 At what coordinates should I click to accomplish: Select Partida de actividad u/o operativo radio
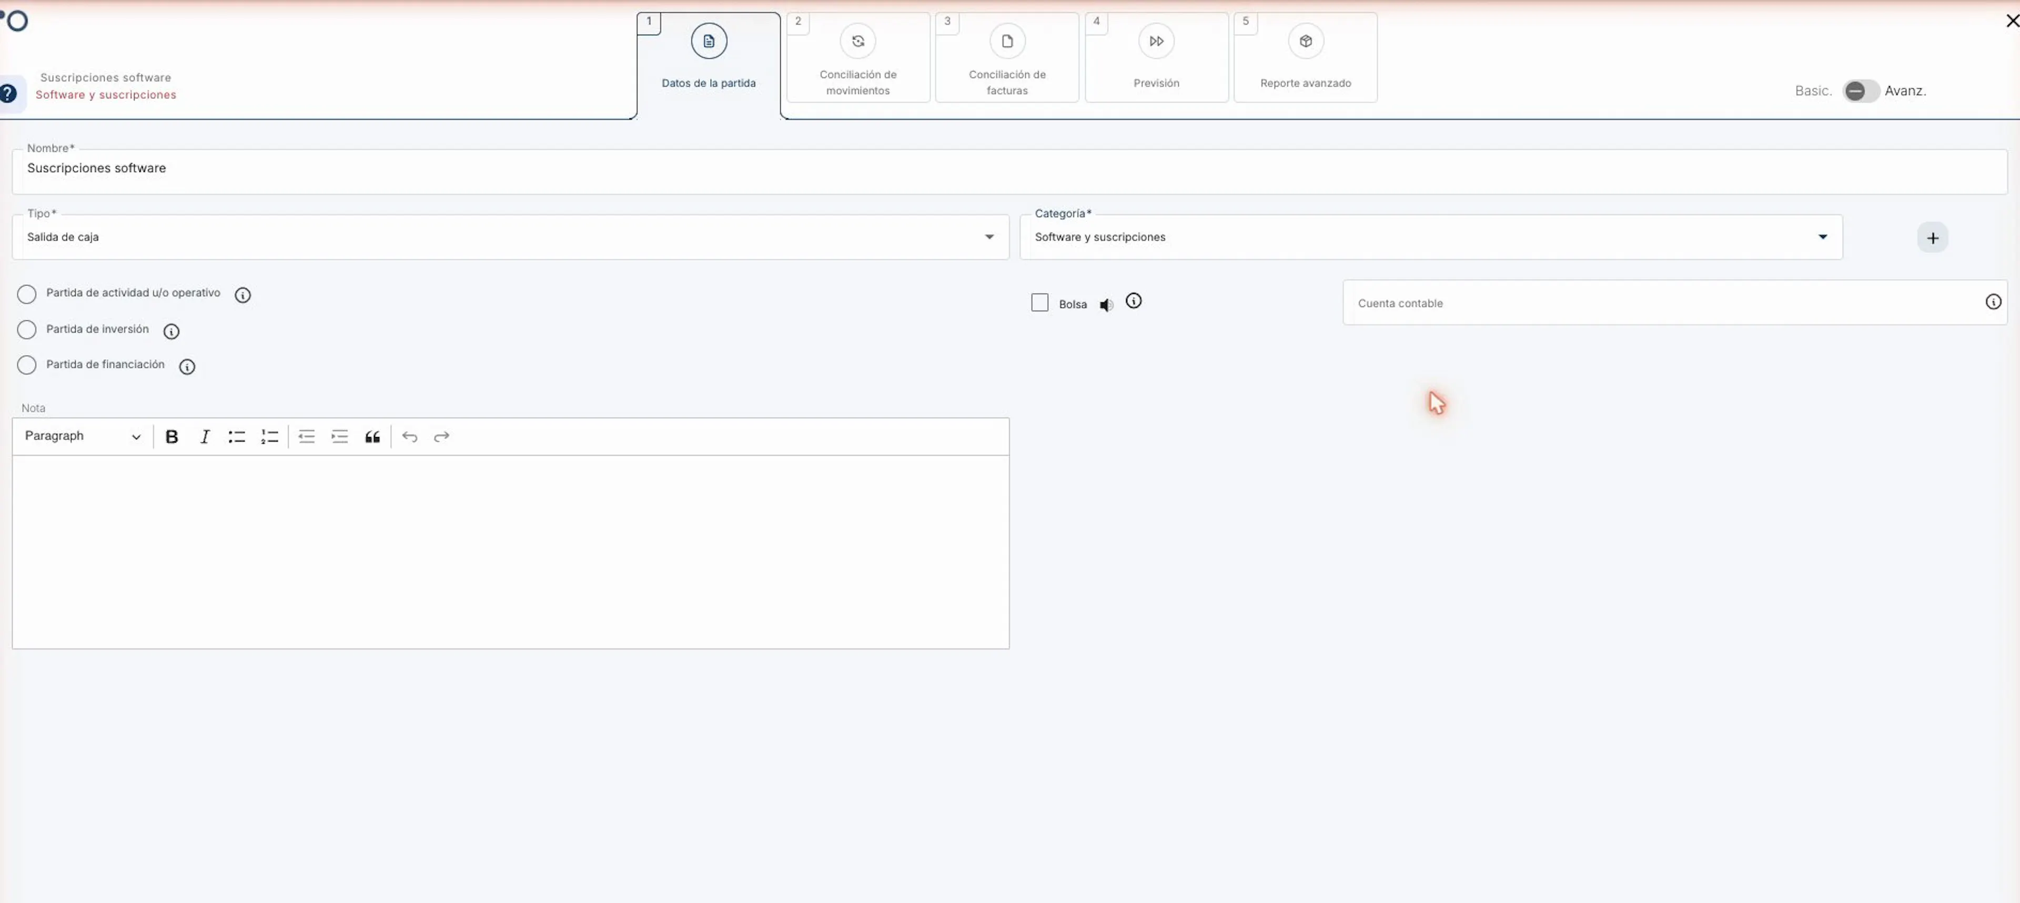tap(27, 295)
